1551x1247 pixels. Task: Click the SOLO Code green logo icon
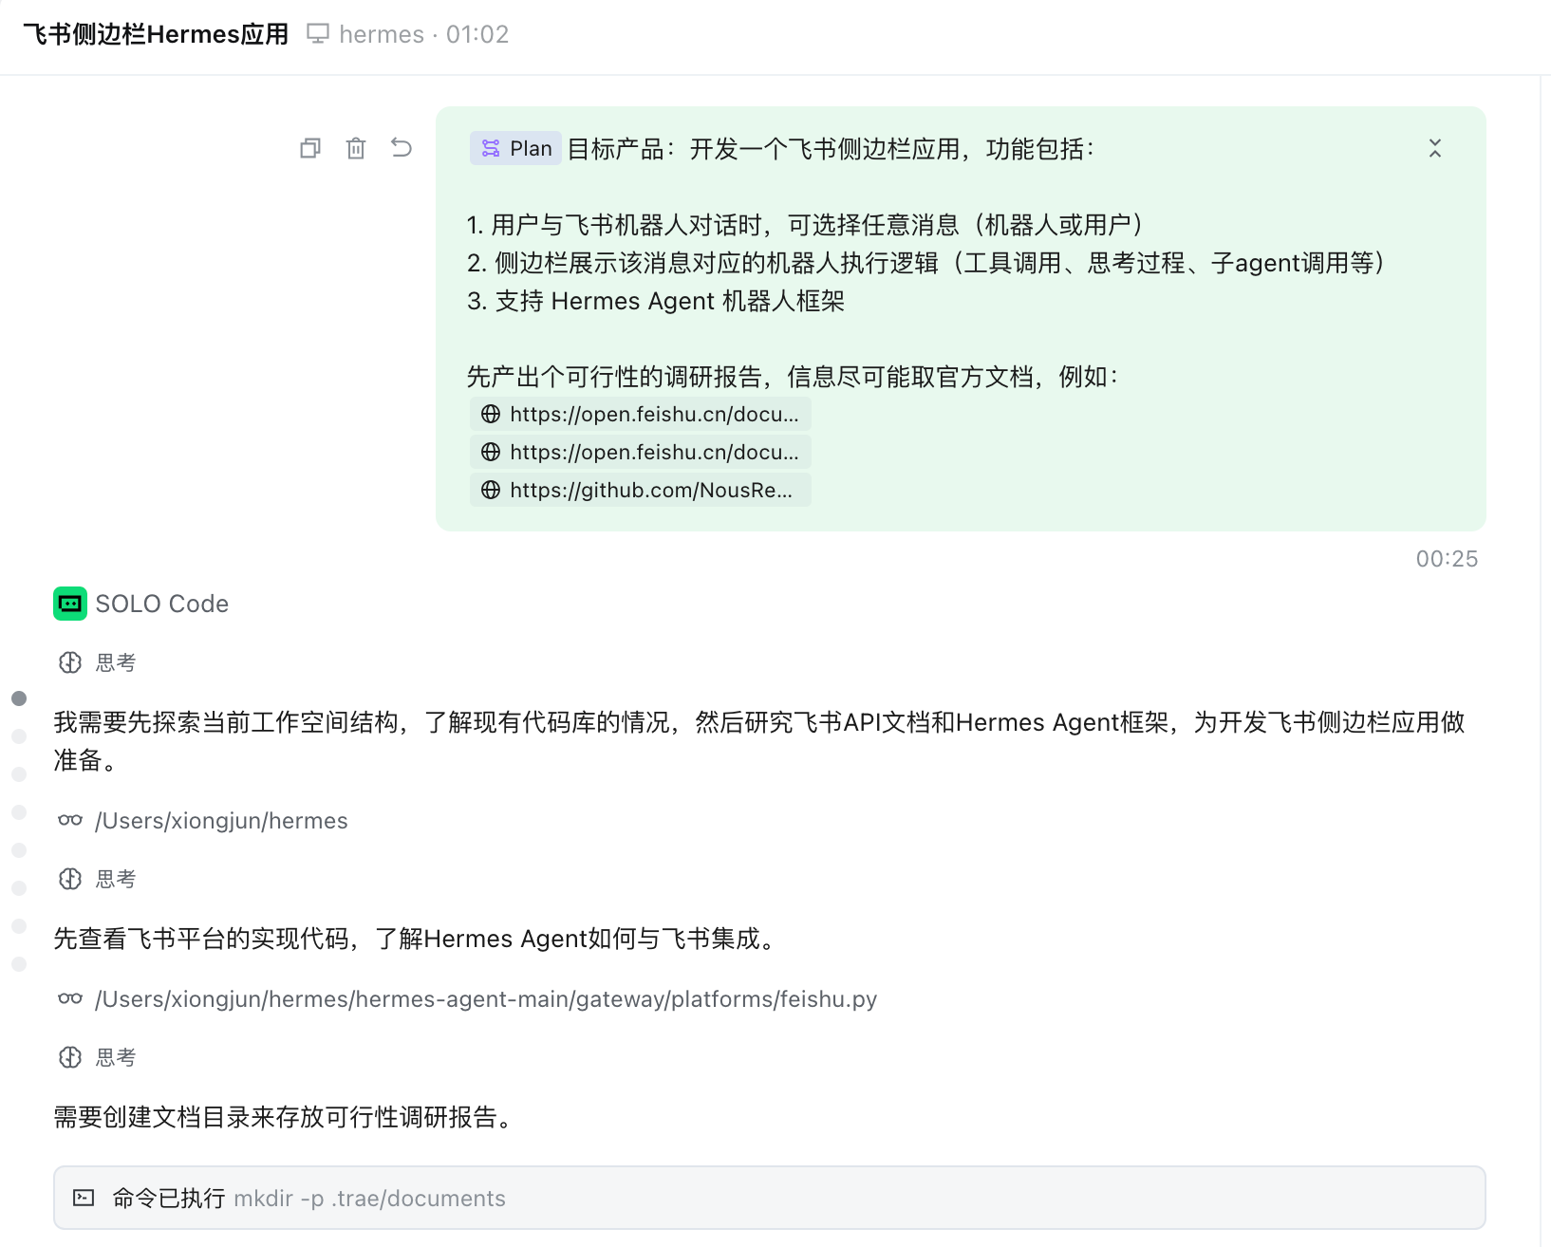pos(70,604)
